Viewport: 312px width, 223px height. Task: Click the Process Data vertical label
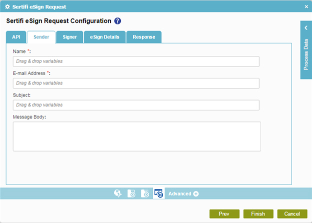coord(306,54)
